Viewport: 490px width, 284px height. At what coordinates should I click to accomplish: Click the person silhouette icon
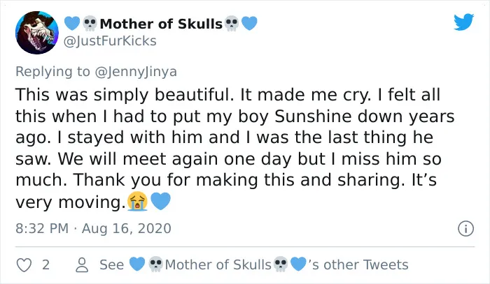click(x=82, y=265)
